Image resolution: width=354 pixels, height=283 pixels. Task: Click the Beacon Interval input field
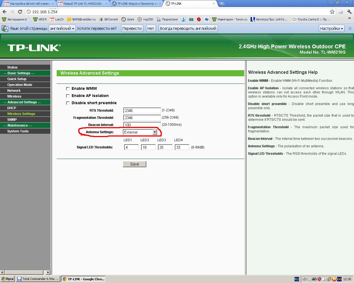point(142,125)
